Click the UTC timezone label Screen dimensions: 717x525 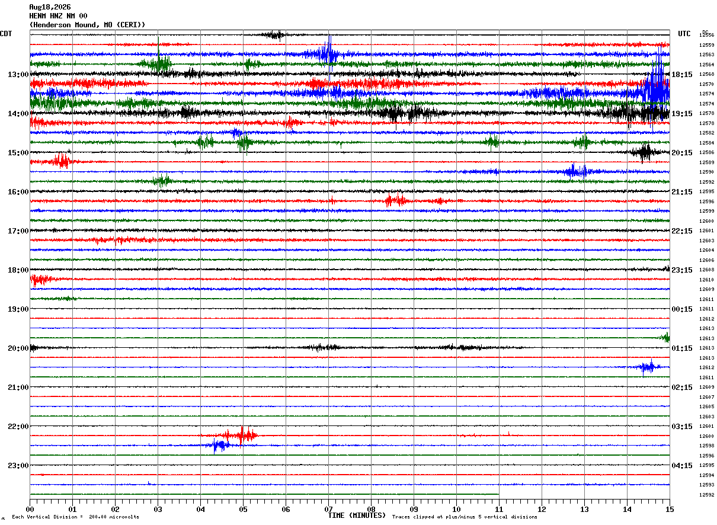tap(684, 34)
